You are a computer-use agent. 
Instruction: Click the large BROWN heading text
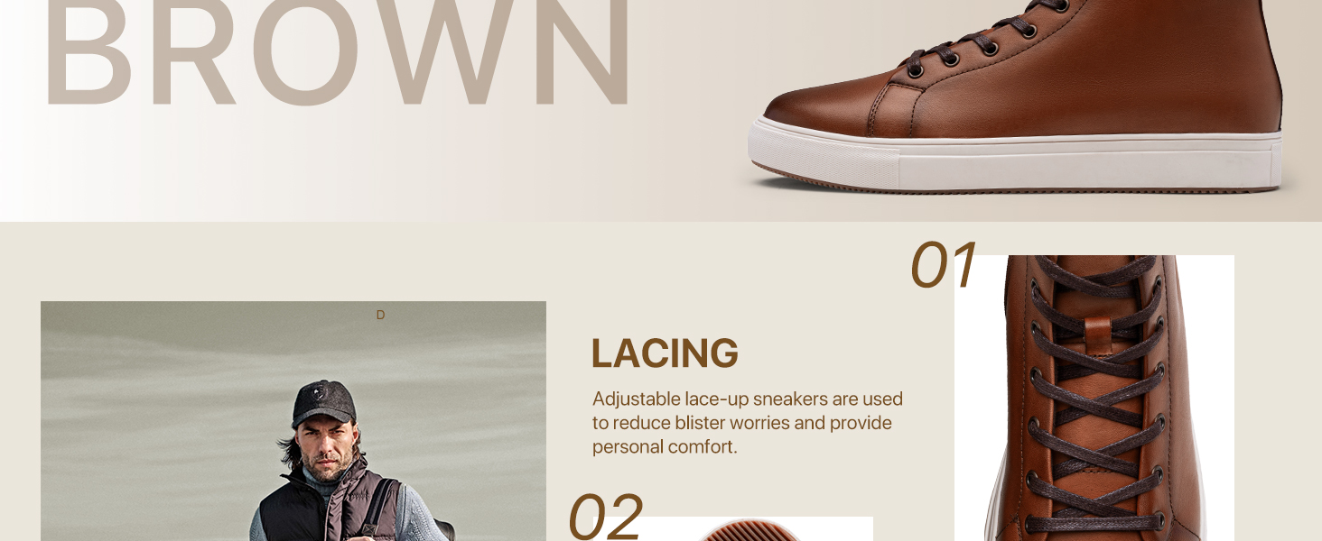pos(337,52)
